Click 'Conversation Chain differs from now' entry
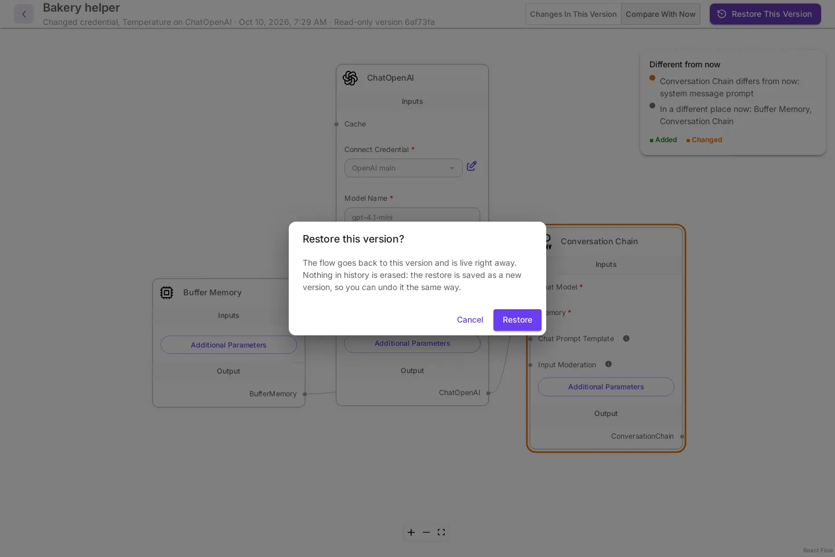The width and height of the screenshot is (835, 557). coord(729,88)
